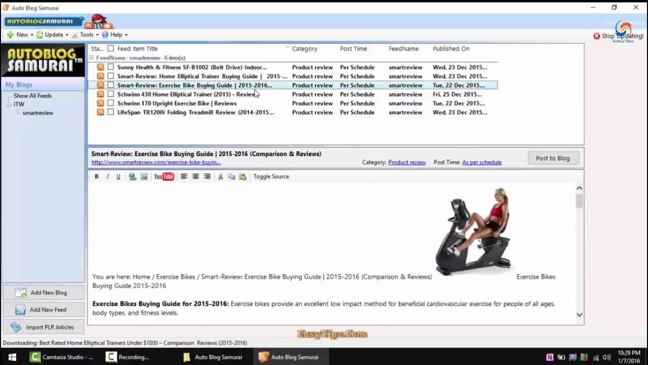Open the Tools dropdown menu
The width and height of the screenshot is (648, 365).
click(85, 35)
